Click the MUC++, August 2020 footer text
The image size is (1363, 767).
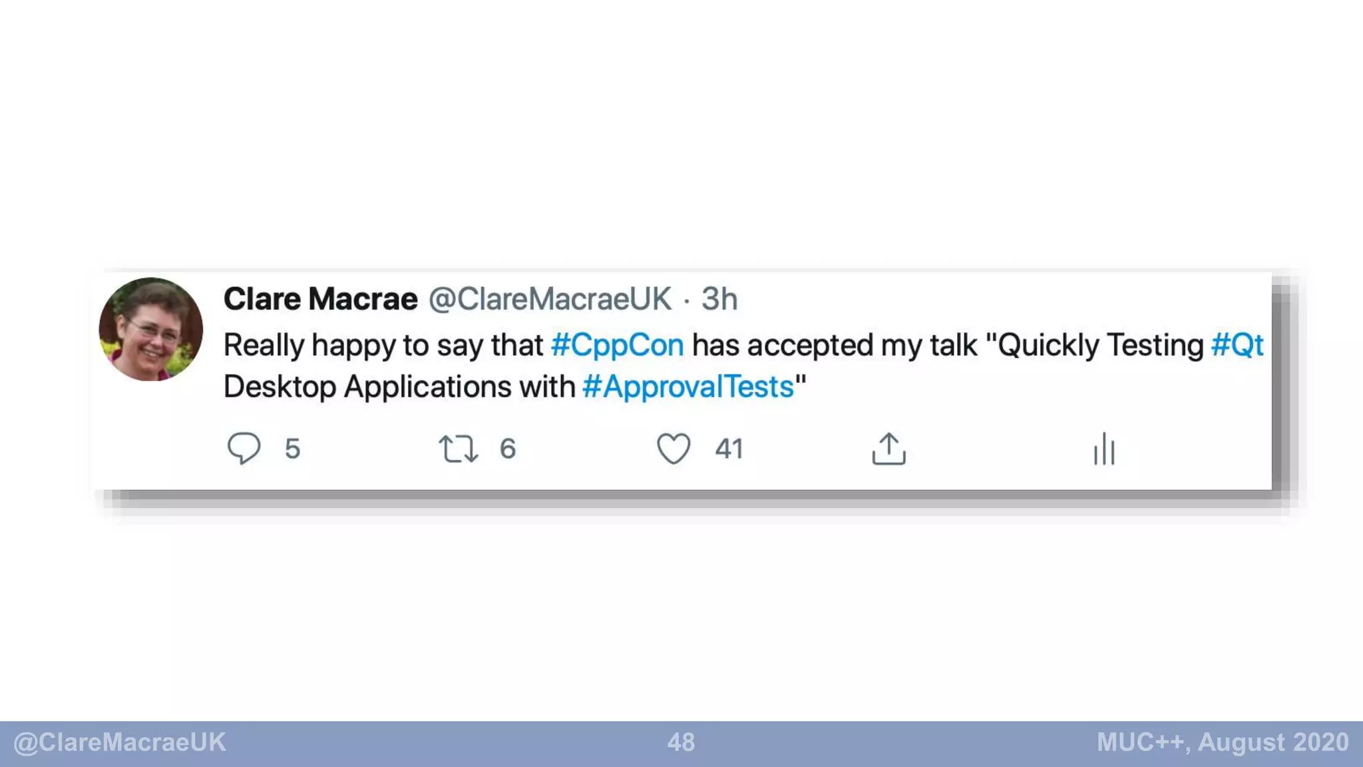1223,742
